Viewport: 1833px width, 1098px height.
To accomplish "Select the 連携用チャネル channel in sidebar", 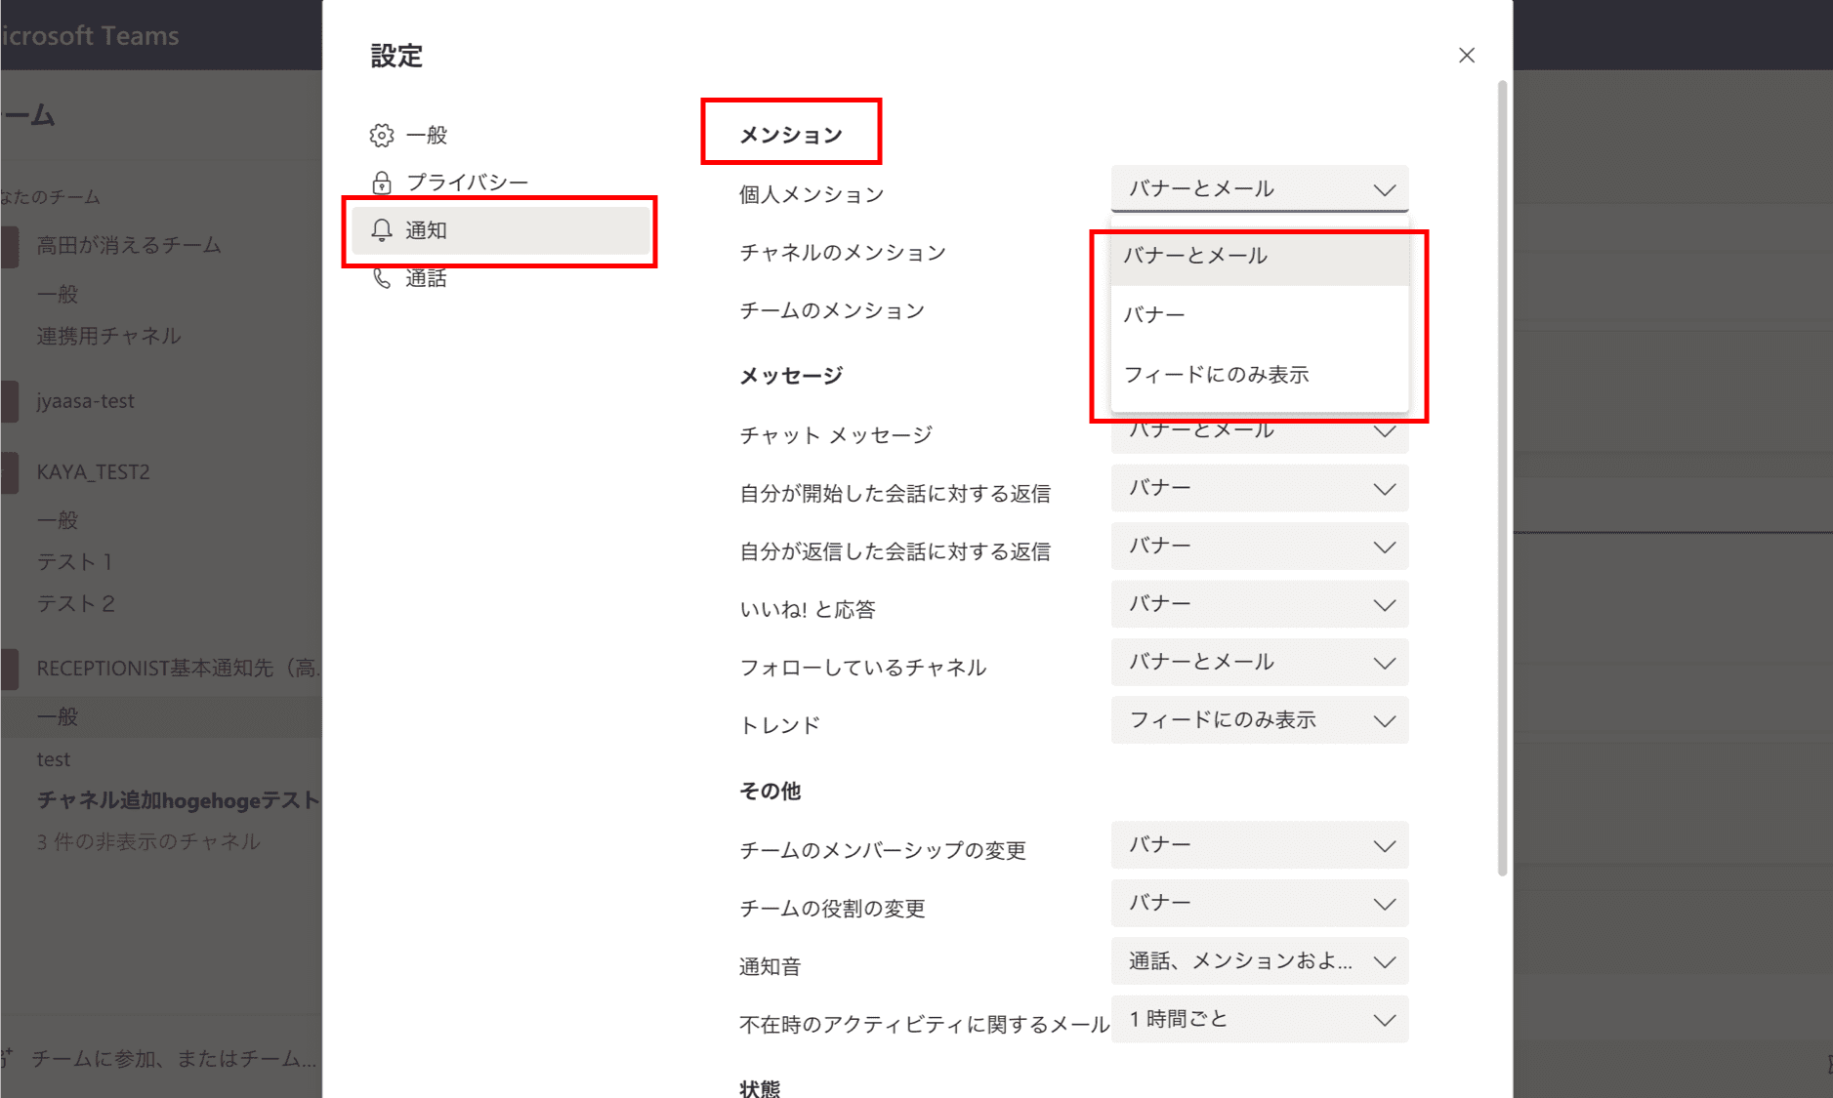I will 108,336.
